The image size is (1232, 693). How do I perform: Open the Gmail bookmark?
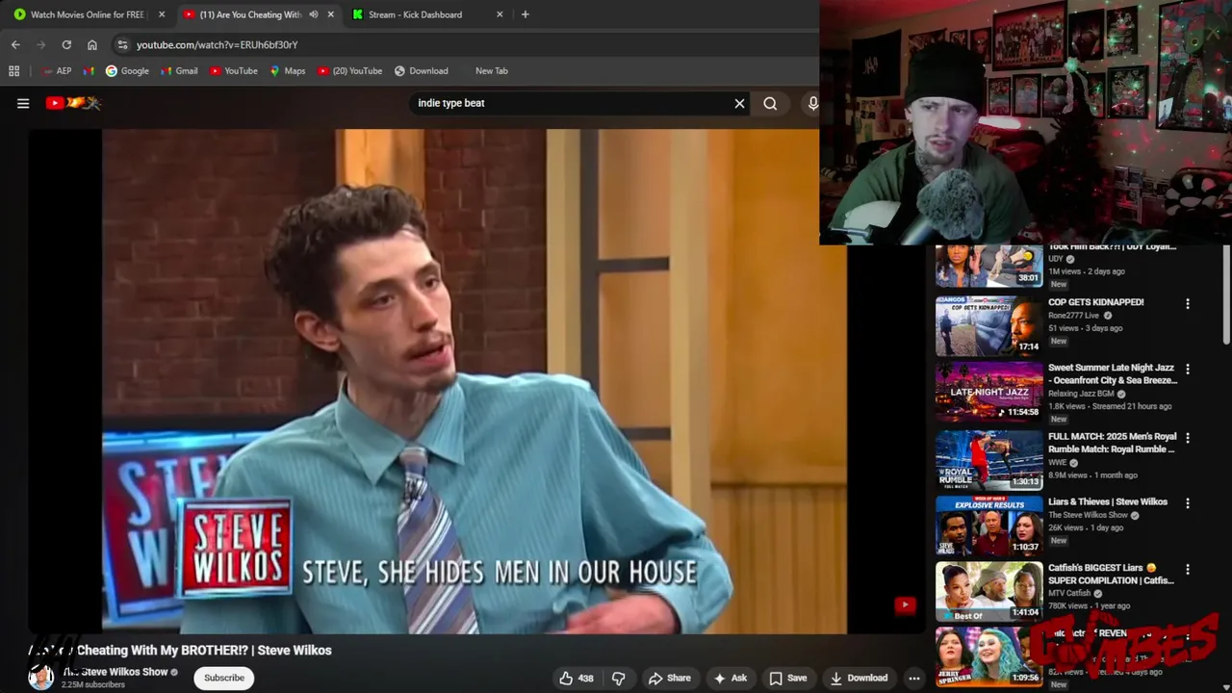[179, 70]
